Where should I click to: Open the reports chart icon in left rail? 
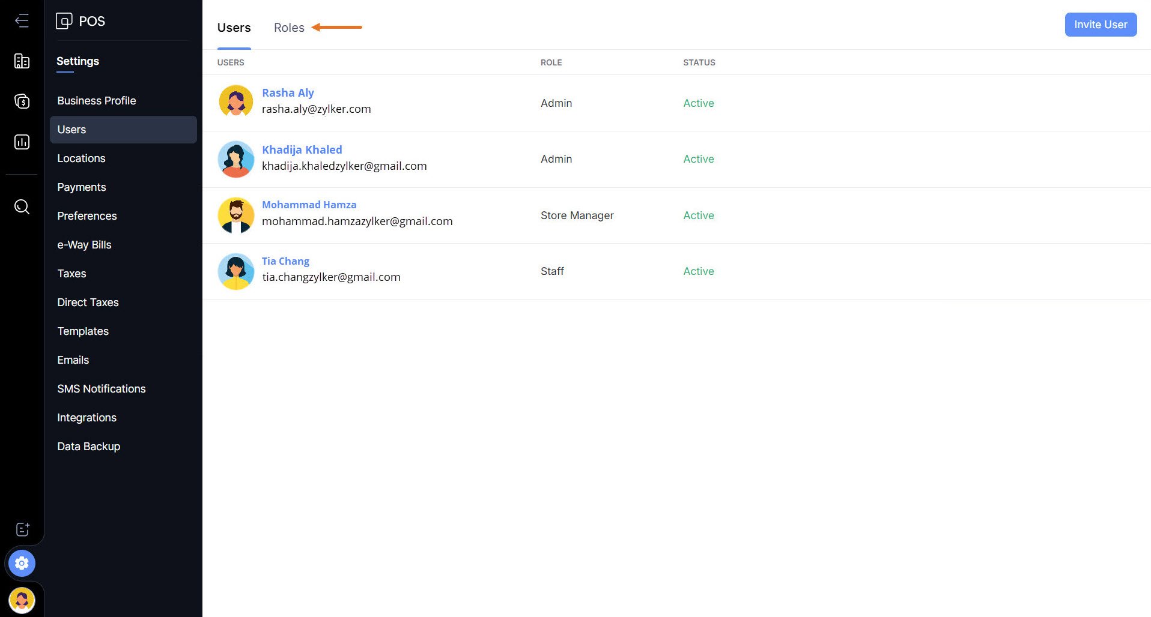[22, 142]
